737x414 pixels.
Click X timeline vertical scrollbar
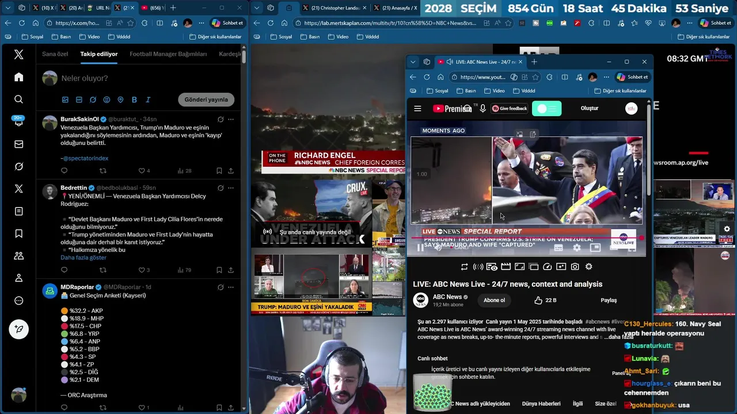pos(244,56)
